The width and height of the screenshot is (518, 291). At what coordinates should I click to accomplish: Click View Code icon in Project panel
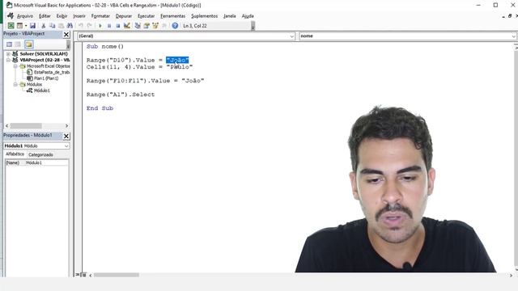pos(9,44)
